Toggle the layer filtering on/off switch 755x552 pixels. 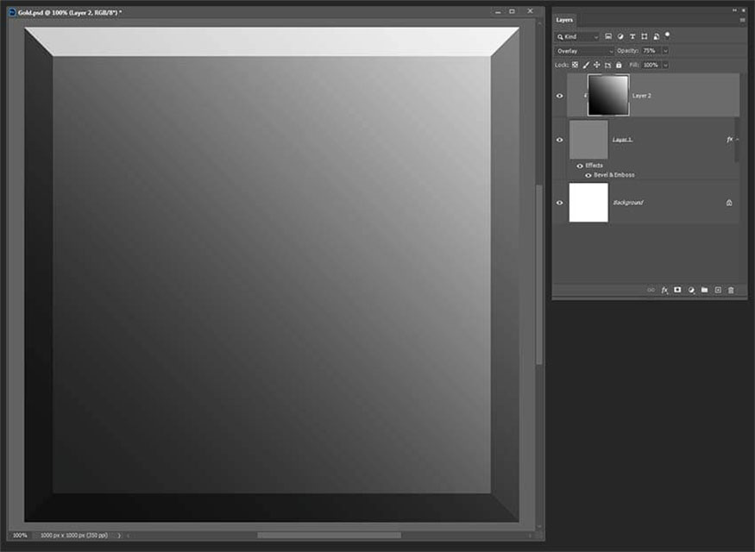pyautogui.click(x=667, y=34)
